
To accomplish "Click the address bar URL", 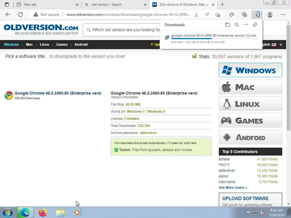I will [128, 14].
